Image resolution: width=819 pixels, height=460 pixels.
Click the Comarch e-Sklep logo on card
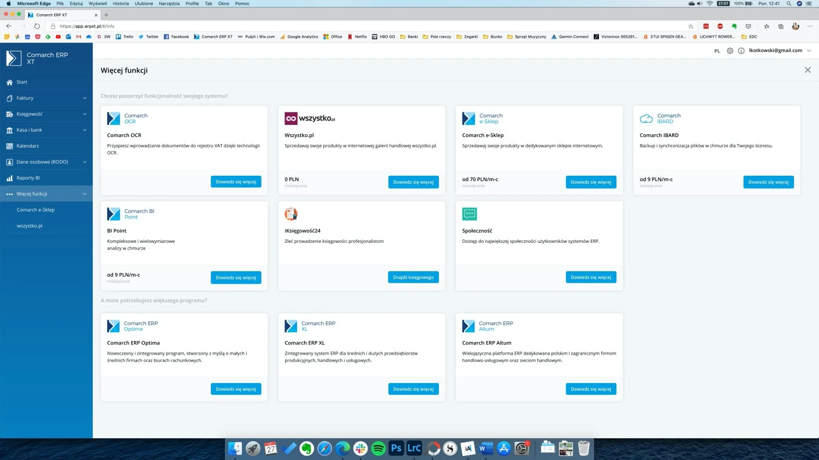pyautogui.click(x=483, y=118)
